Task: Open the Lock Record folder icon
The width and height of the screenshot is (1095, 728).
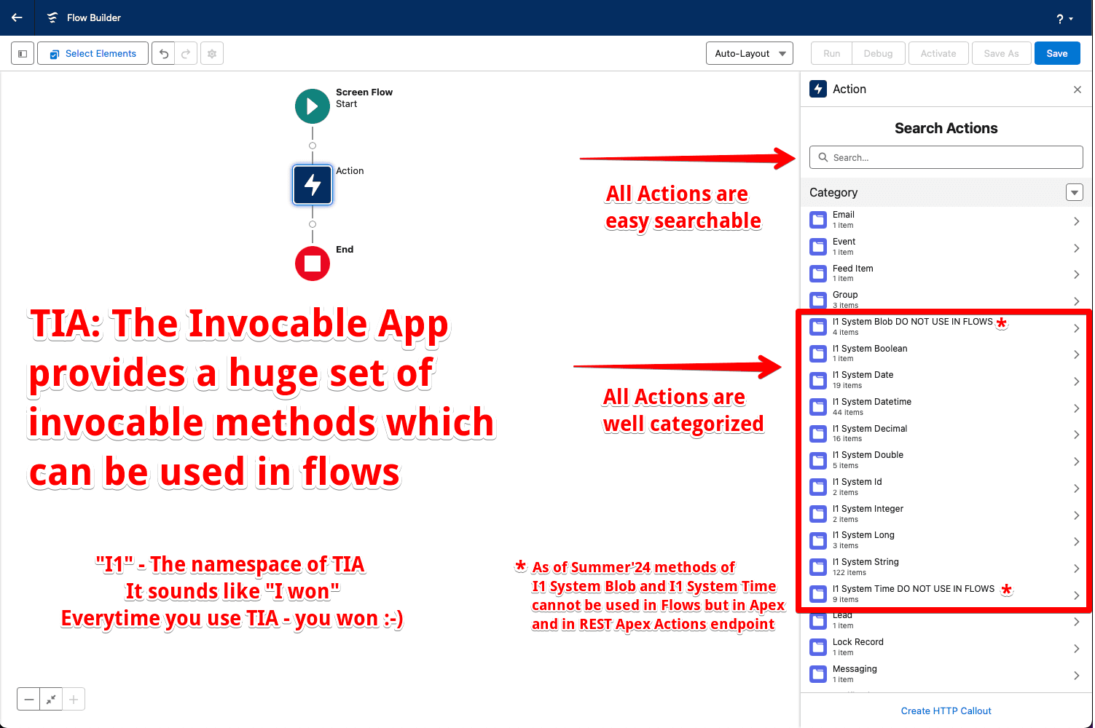Action: (x=818, y=647)
